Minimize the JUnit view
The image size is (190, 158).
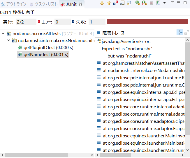[178, 2]
